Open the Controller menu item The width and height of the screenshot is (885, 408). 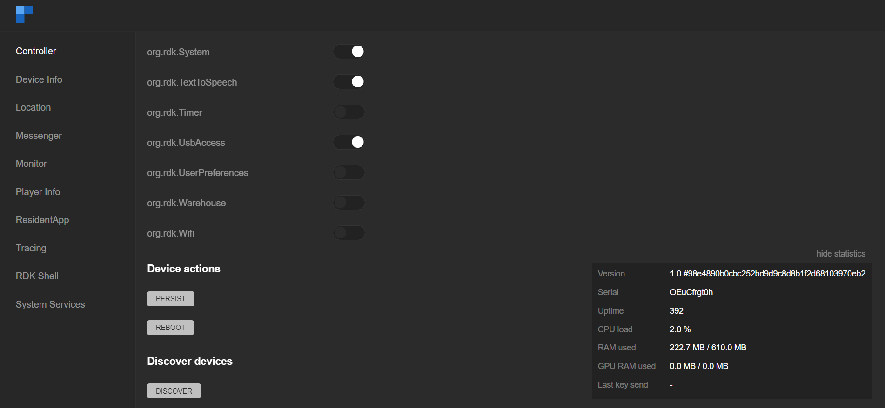36,51
